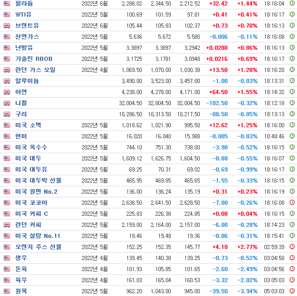Click US flag icon beside 천연가스
Image resolution: width=297 pixels, height=296 pixels.
tap(7, 36)
